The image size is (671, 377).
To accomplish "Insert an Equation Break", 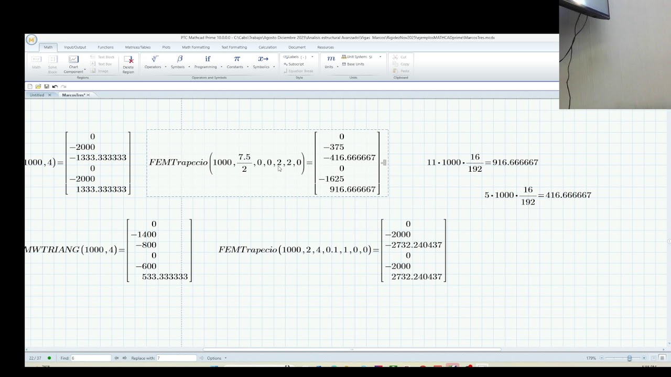I will [x=298, y=71].
